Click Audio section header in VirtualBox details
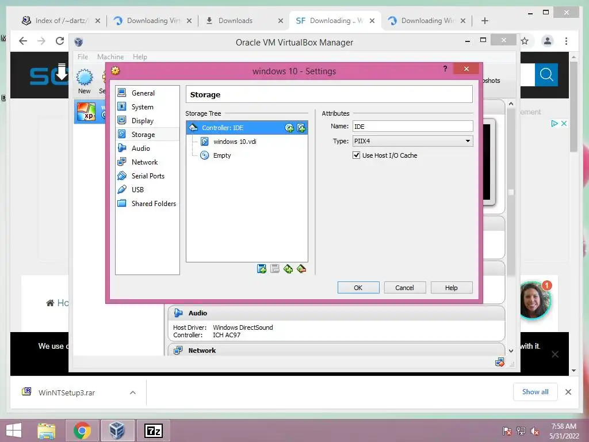The image size is (589, 442). click(336, 313)
